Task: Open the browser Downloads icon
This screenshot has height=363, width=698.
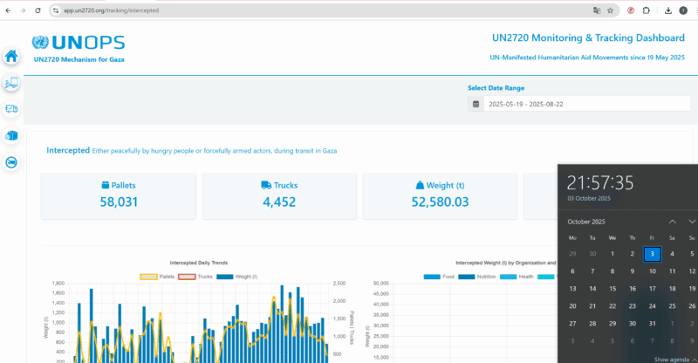Action: point(667,10)
